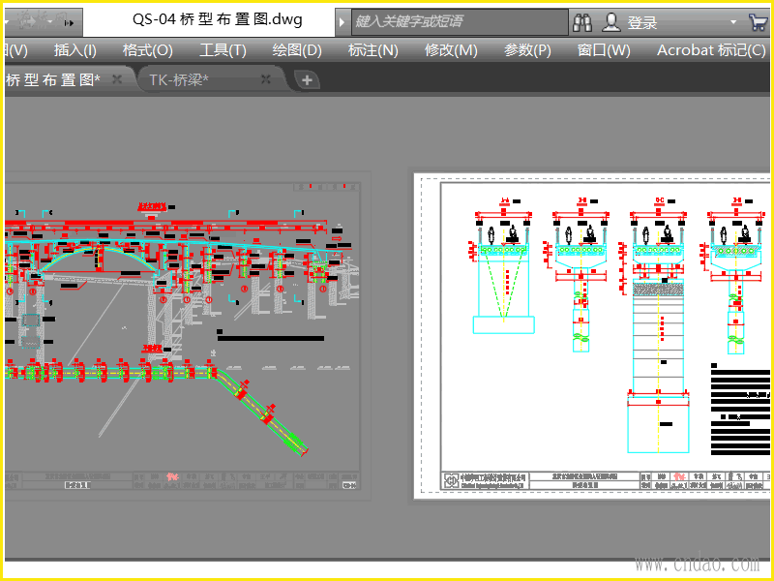Expand the quick access toolbar overflow arrow
The width and height of the screenshot is (774, 581).
pos(70,22)
